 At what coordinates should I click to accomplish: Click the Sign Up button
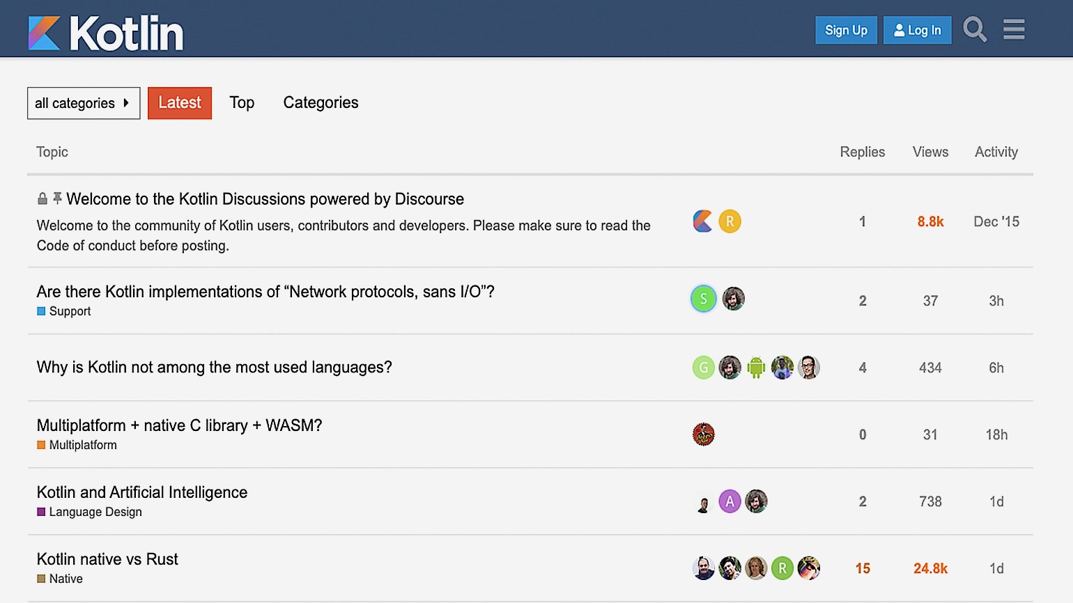coord(846,30)
